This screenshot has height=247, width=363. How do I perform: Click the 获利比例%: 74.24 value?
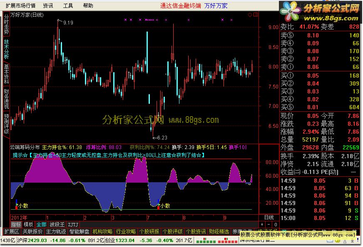[x=149, y=147]
